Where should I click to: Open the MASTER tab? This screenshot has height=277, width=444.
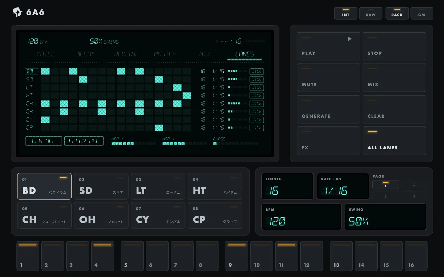click(x=165, y=54)
